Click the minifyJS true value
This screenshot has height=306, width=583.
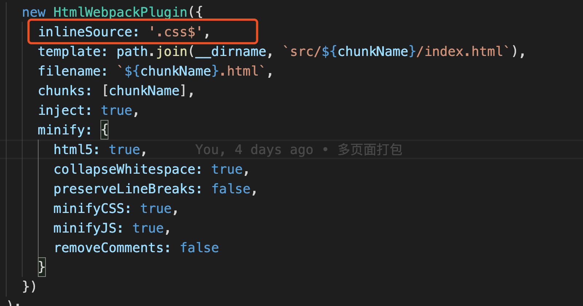pyautogui.click(x=148, y=228)
